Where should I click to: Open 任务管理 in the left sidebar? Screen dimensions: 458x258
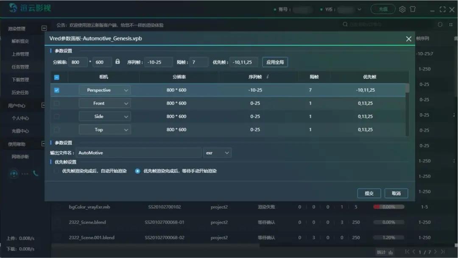(20, 67)
